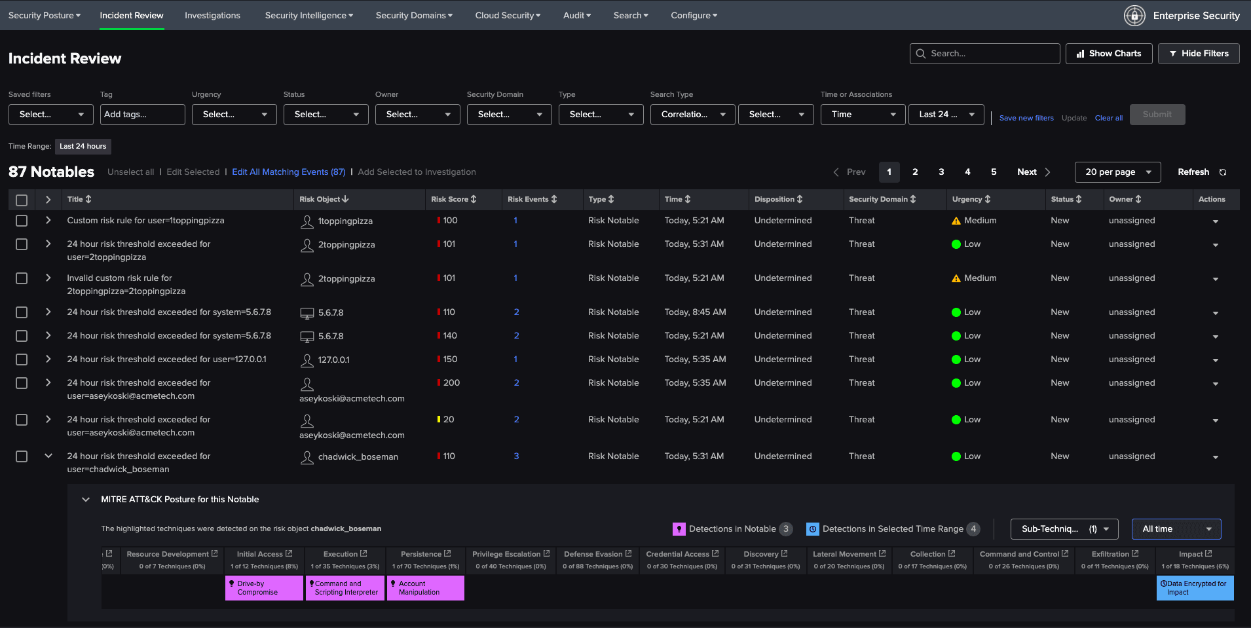Click the Medium urgency warning triangle icon
The height and width of the screenshot is (628, 1251).
click(956, 221)
